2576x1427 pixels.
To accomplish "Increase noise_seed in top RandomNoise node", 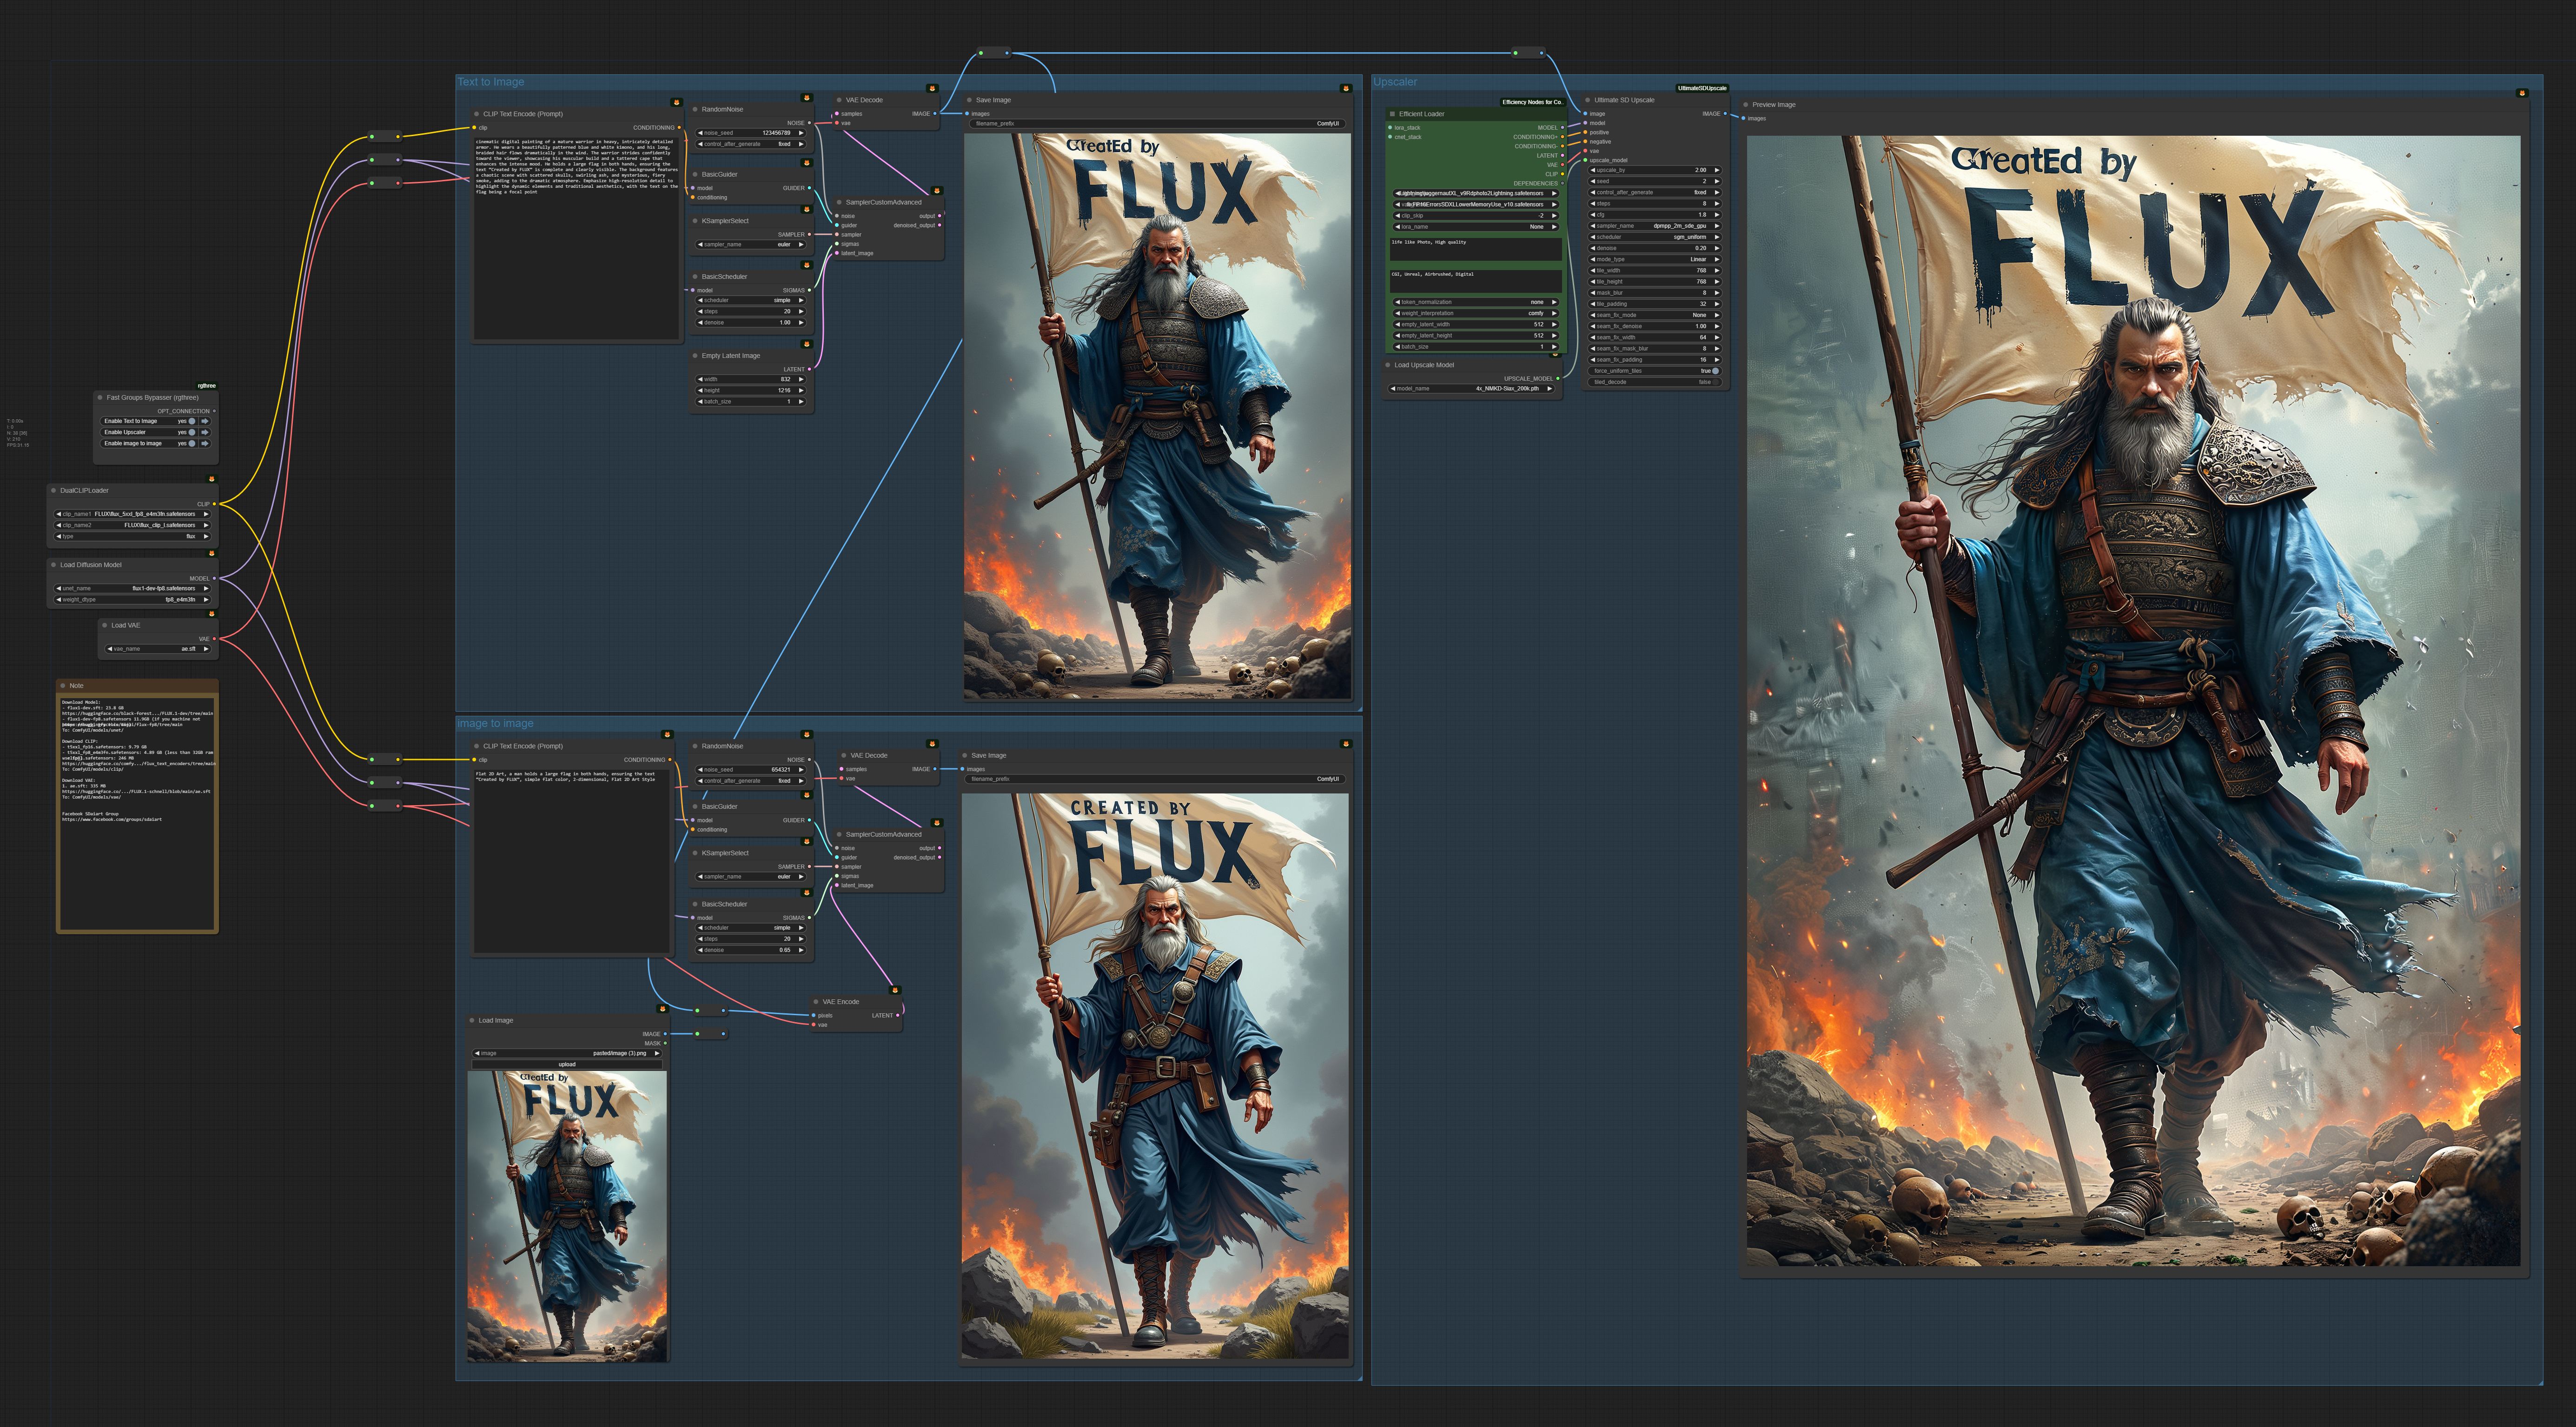I will coord(801,133).
